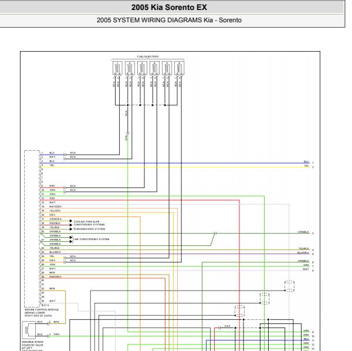This screenshot has width=352, height=351.
Task: Click the YEL label at ECM pin 4
Action: tap(52, 166)
